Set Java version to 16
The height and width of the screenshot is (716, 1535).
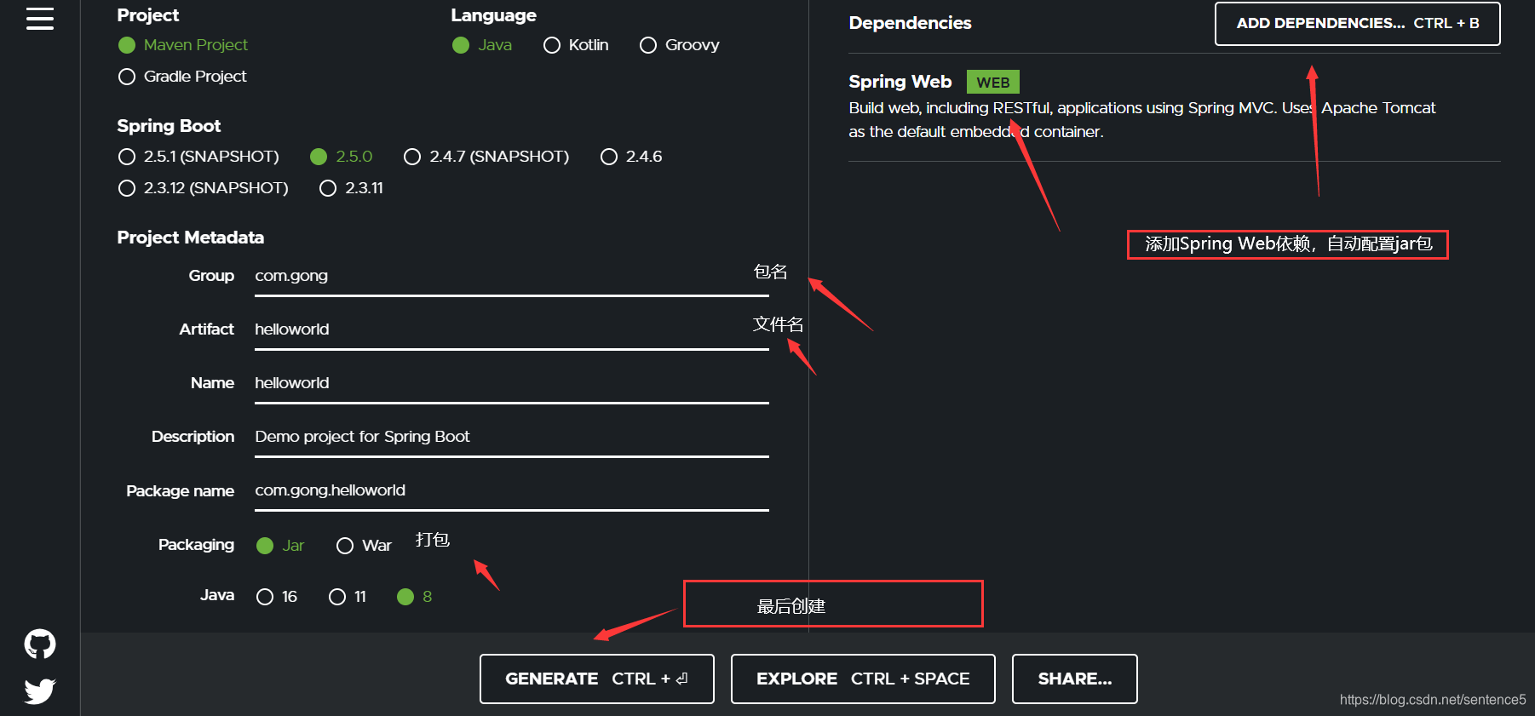(x=277, y=597)
